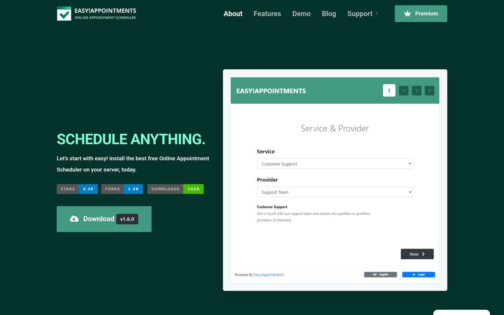Click the blue Login button

[419, 274]
